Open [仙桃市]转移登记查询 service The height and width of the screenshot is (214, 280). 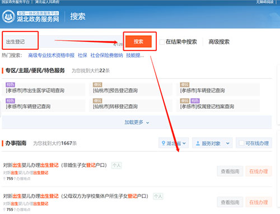pos(115,106)
